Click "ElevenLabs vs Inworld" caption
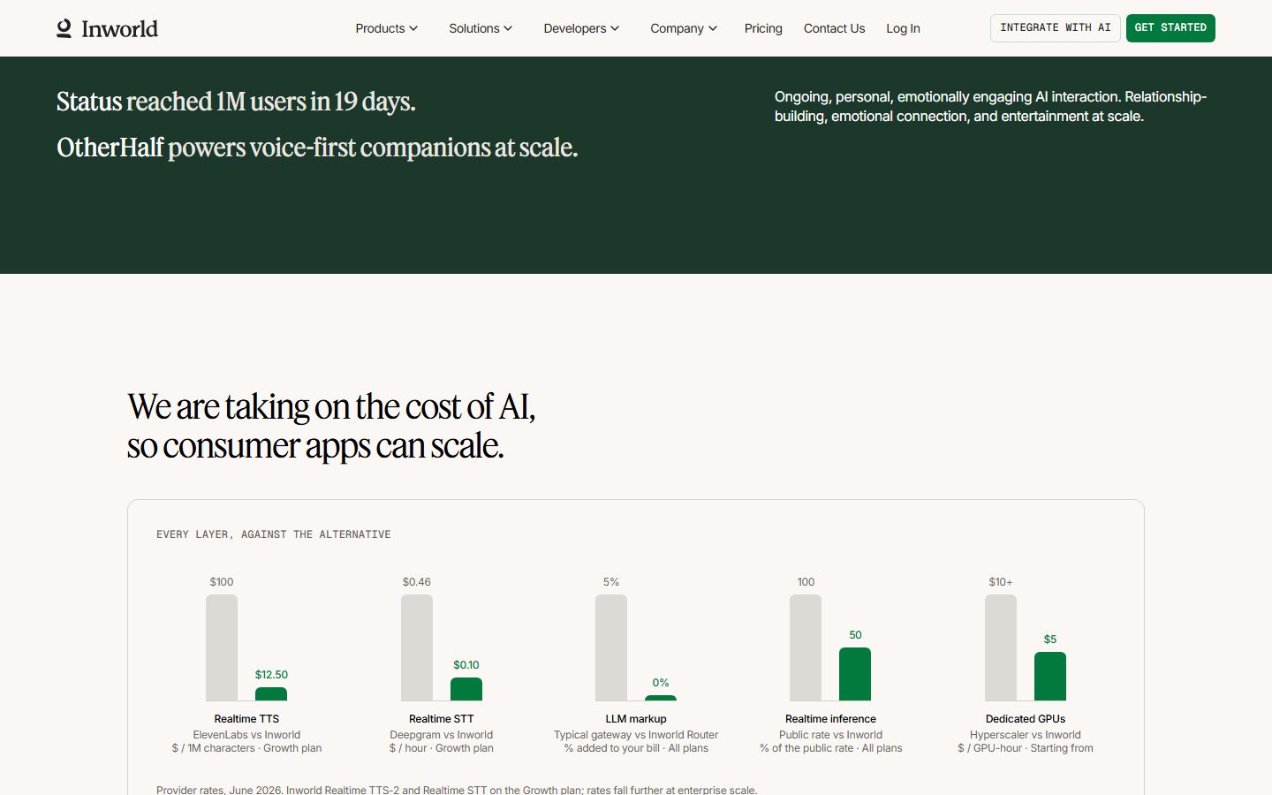Screen dimensions: 1272x795 (246, 735)
